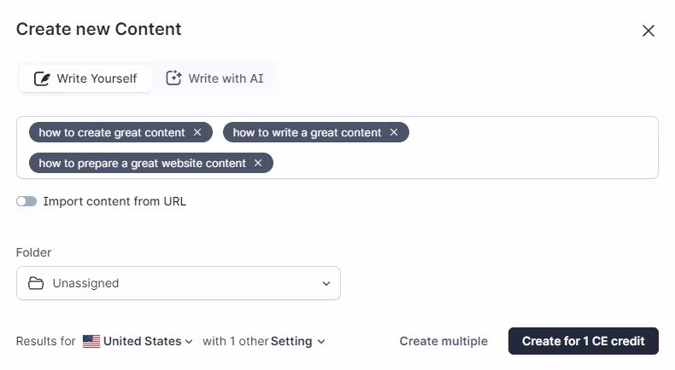Remove the 'how to create great content' keyword
675x370 pixels.
[197, 132]
